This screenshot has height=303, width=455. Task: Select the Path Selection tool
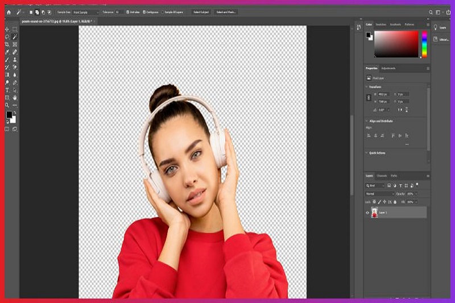click(x=15, y=90)
